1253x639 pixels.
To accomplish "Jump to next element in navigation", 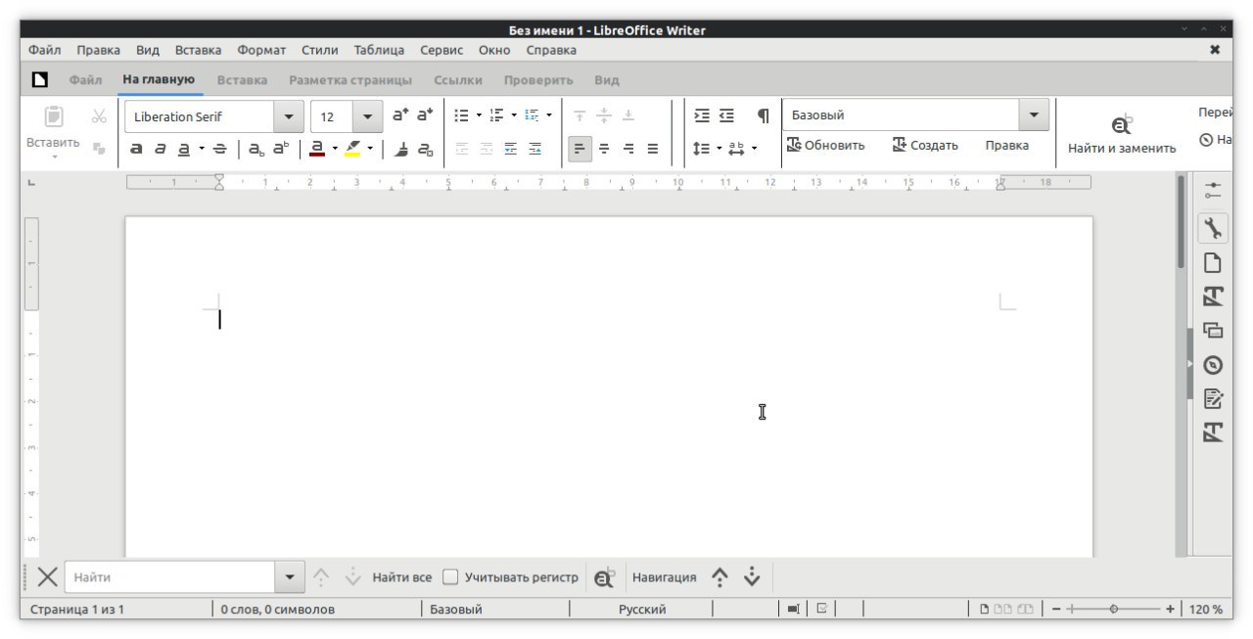I will [x=752, y=577].
